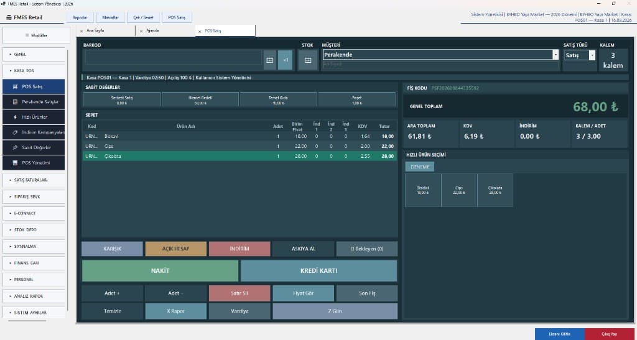Screen dimensions: 637x340
Task: Add Poşet fixed value
Action: [x=356, y=100]
